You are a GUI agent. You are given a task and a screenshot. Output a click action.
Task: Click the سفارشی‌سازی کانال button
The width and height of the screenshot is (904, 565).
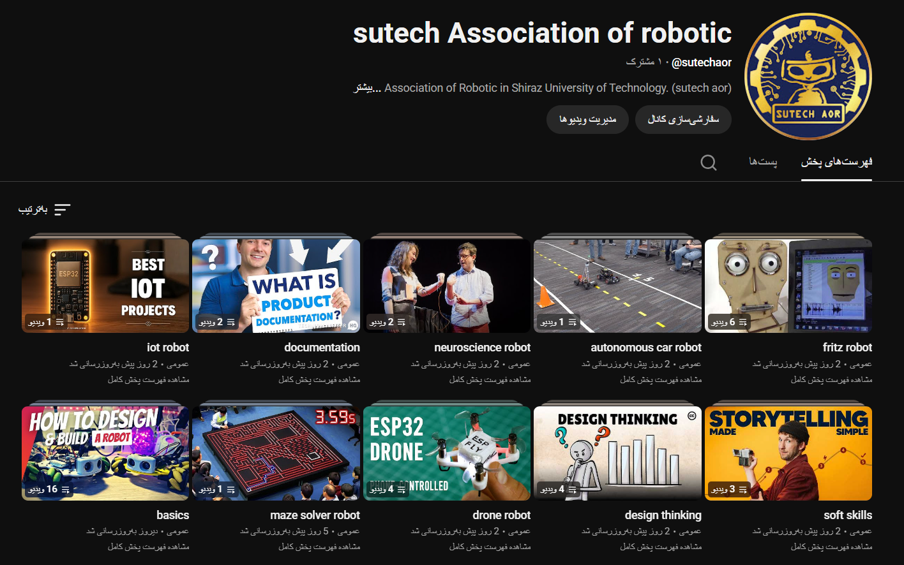click(x=683, y=119)
